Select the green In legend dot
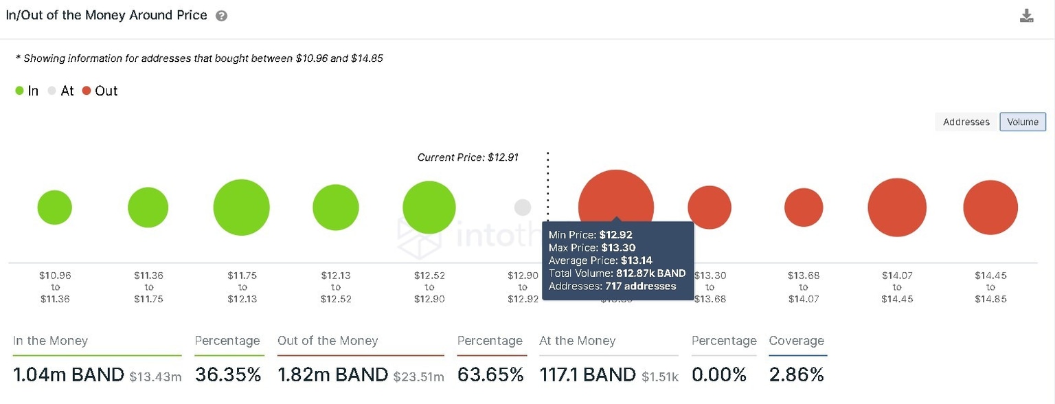 [x=19, y=90]
